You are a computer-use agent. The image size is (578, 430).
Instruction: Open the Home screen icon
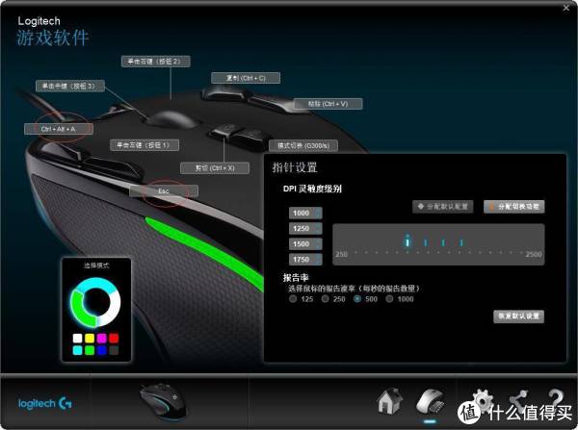tap(390, 401)
